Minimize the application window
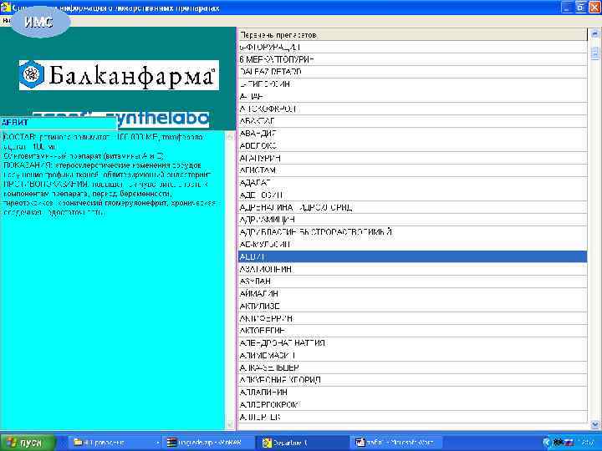 tap(567, 8)
